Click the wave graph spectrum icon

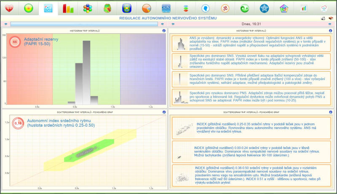[166, 8]
